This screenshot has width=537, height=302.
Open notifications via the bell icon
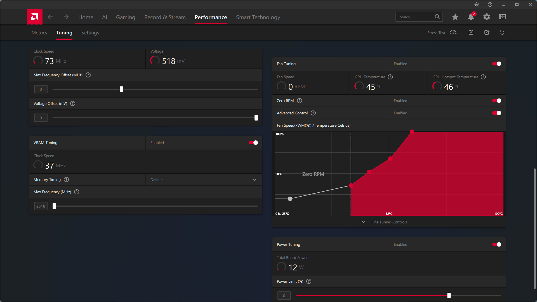point(471,17)
